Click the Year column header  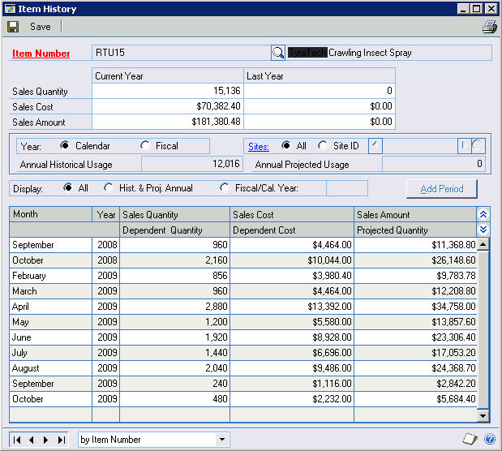coord(106,214)
